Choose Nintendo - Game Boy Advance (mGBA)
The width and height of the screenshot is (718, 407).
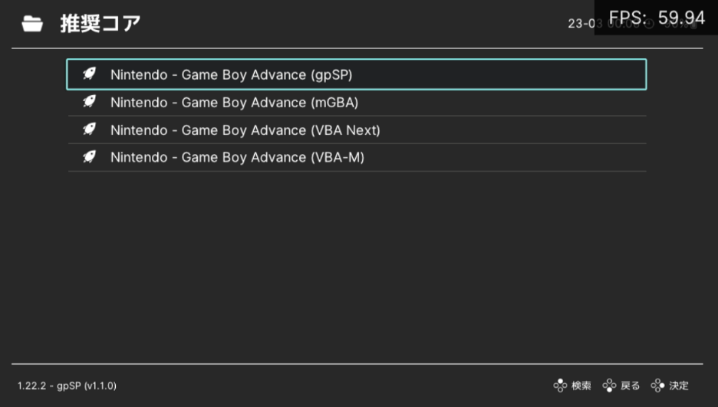click(356, 102)
